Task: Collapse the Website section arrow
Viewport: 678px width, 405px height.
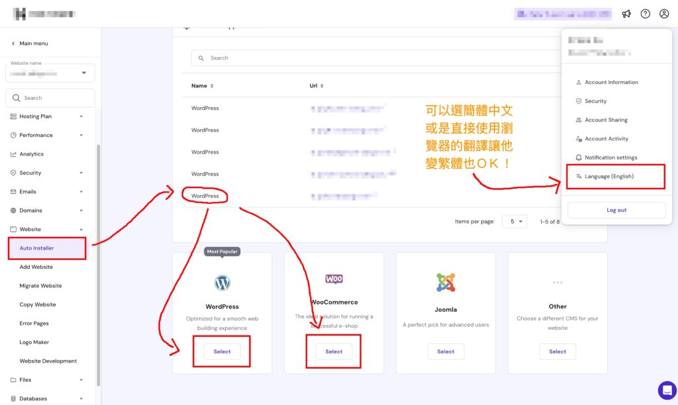Action: [81, 230]
